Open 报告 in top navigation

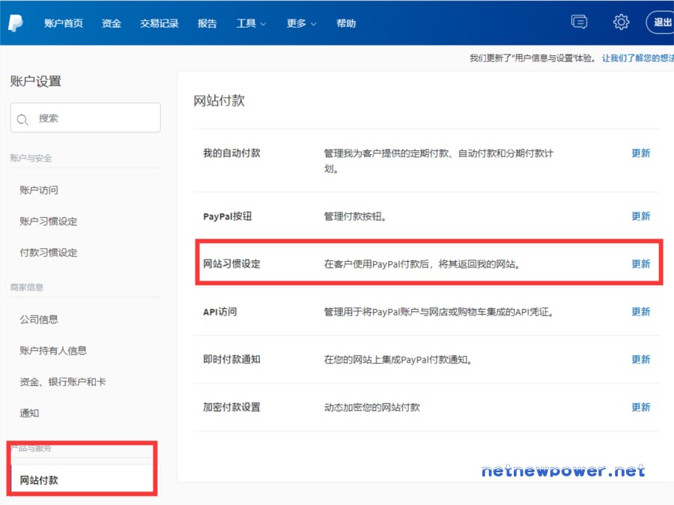[x=207, y=23]
